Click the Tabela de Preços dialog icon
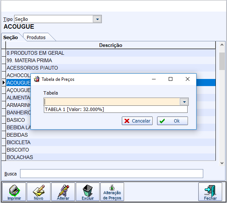 point(37,79)
